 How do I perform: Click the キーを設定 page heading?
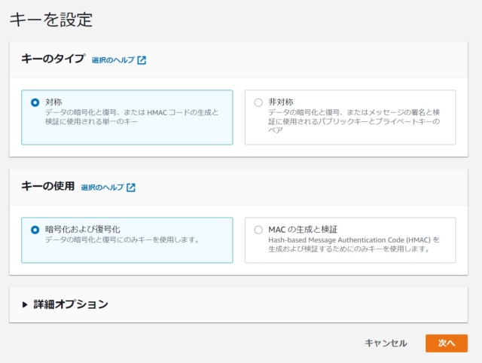[x=51, y=20]
